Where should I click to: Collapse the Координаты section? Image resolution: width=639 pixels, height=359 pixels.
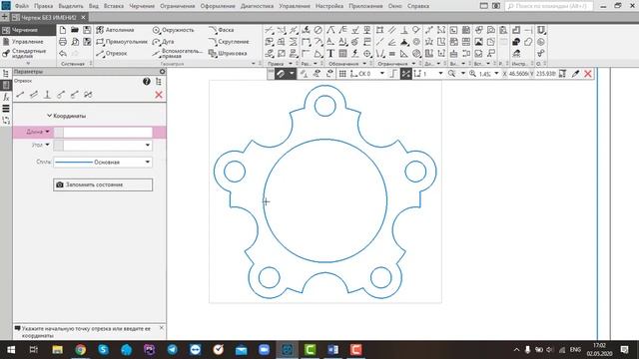[49, 116]
